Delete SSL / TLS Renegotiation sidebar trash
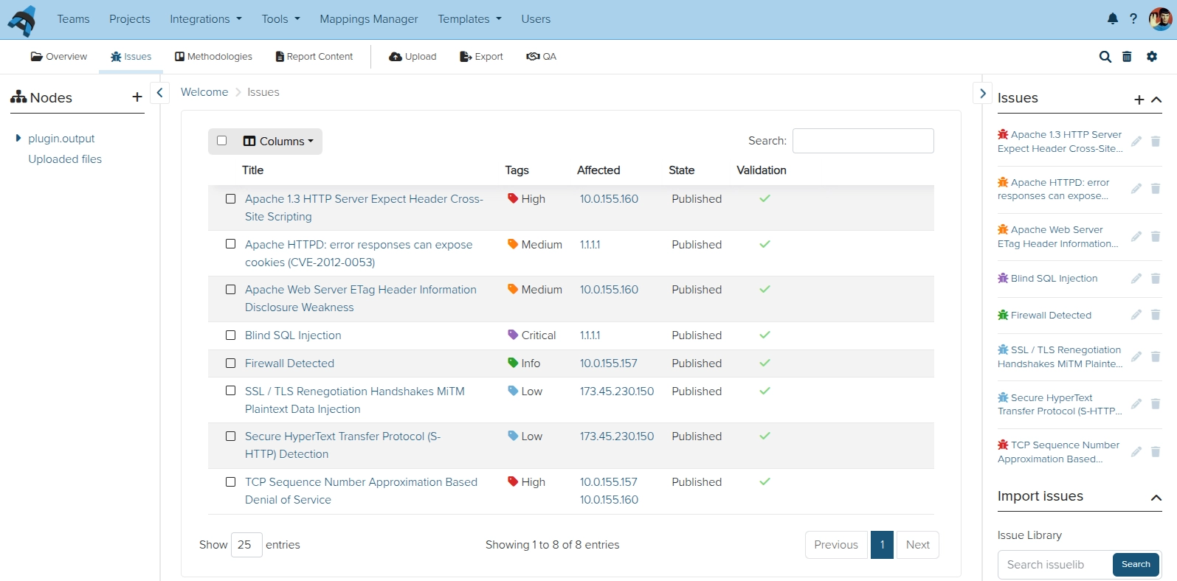This screenshot has width=1177, height=581. tap(1156, 357)
